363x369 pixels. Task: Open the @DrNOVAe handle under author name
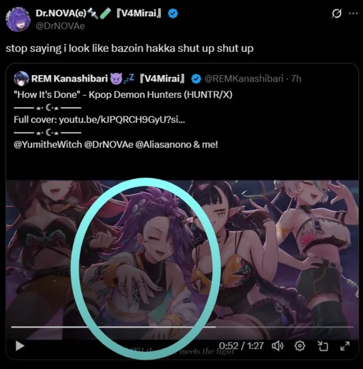60,26
